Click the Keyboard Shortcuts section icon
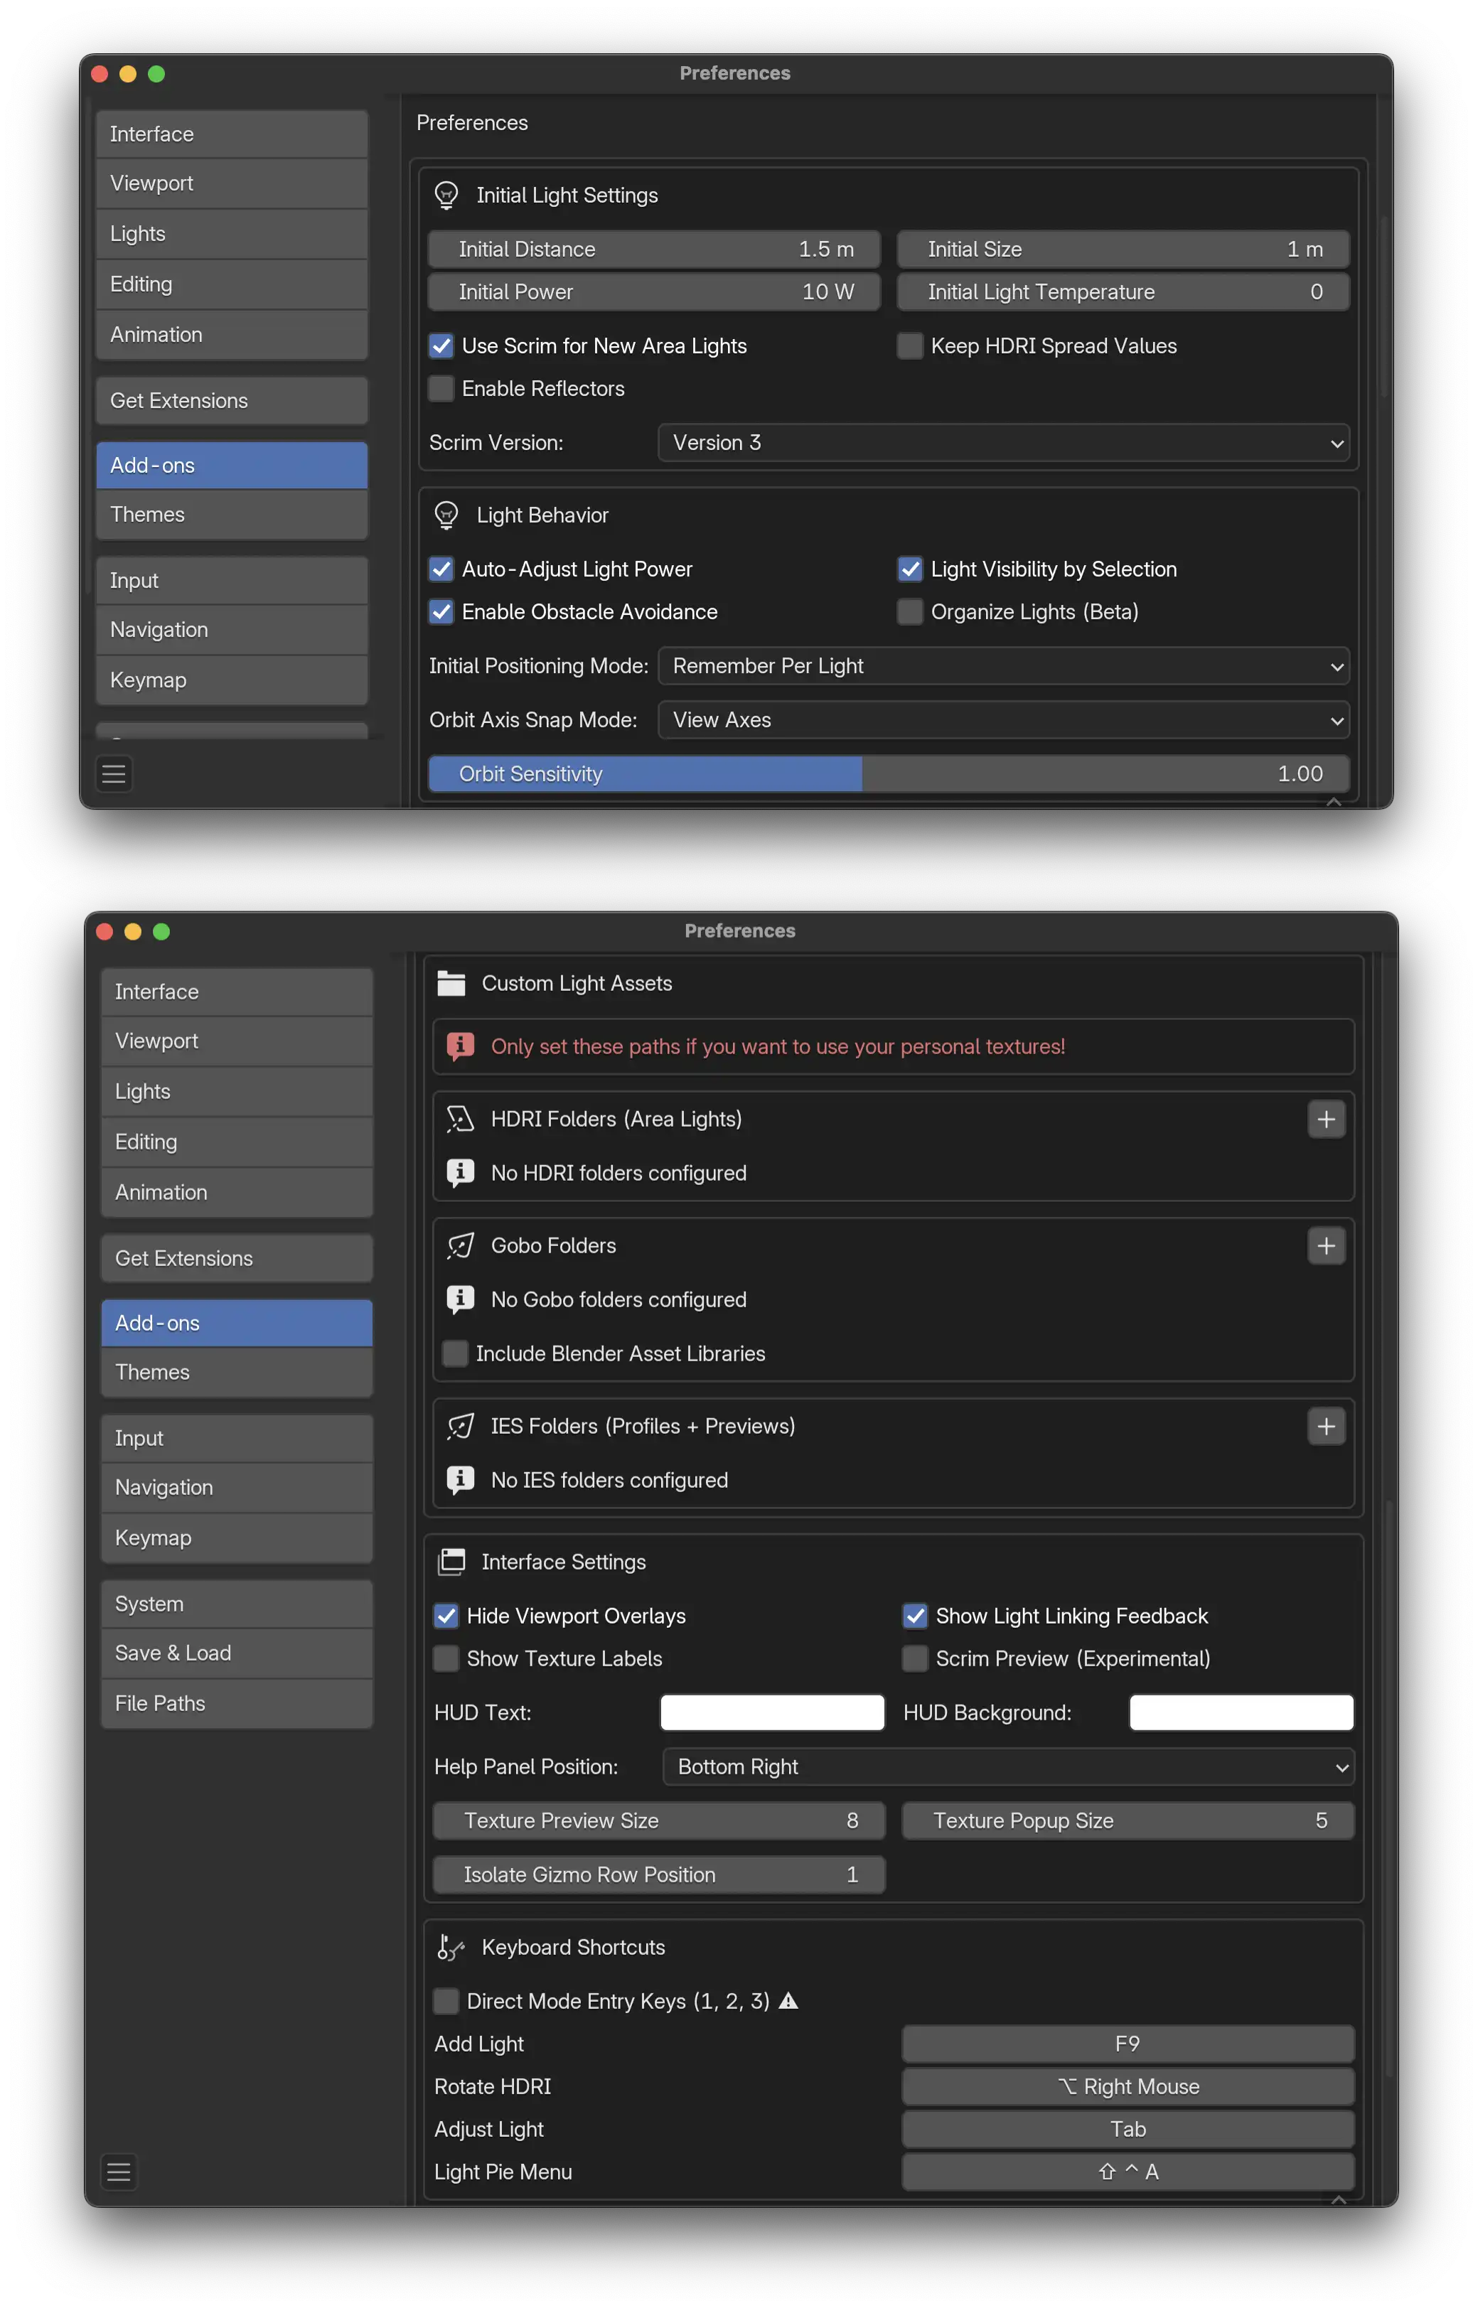 tap(451, 1946)
